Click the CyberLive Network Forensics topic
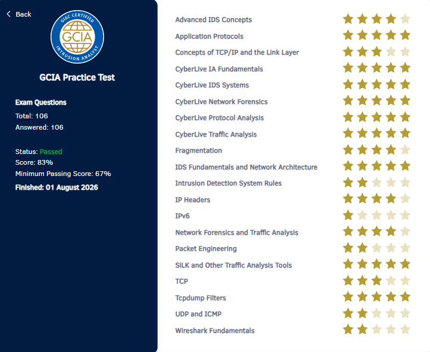The height and width of the screenshot is (352, 430). point(221,102)
